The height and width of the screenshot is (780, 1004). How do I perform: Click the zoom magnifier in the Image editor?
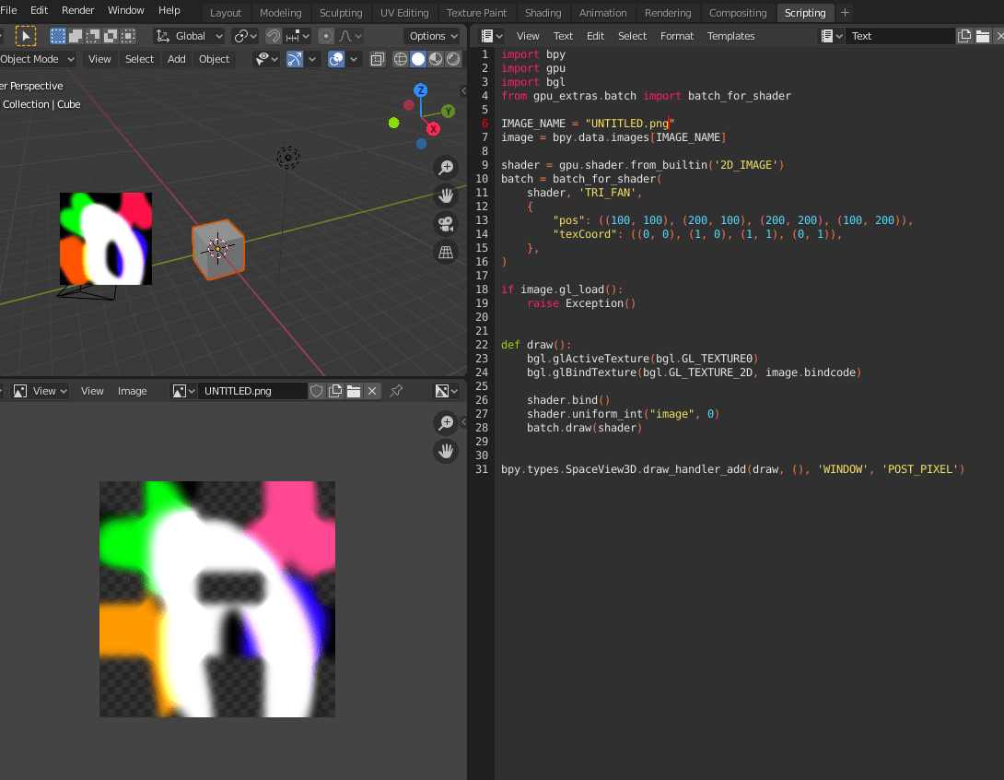coord(446,423)
